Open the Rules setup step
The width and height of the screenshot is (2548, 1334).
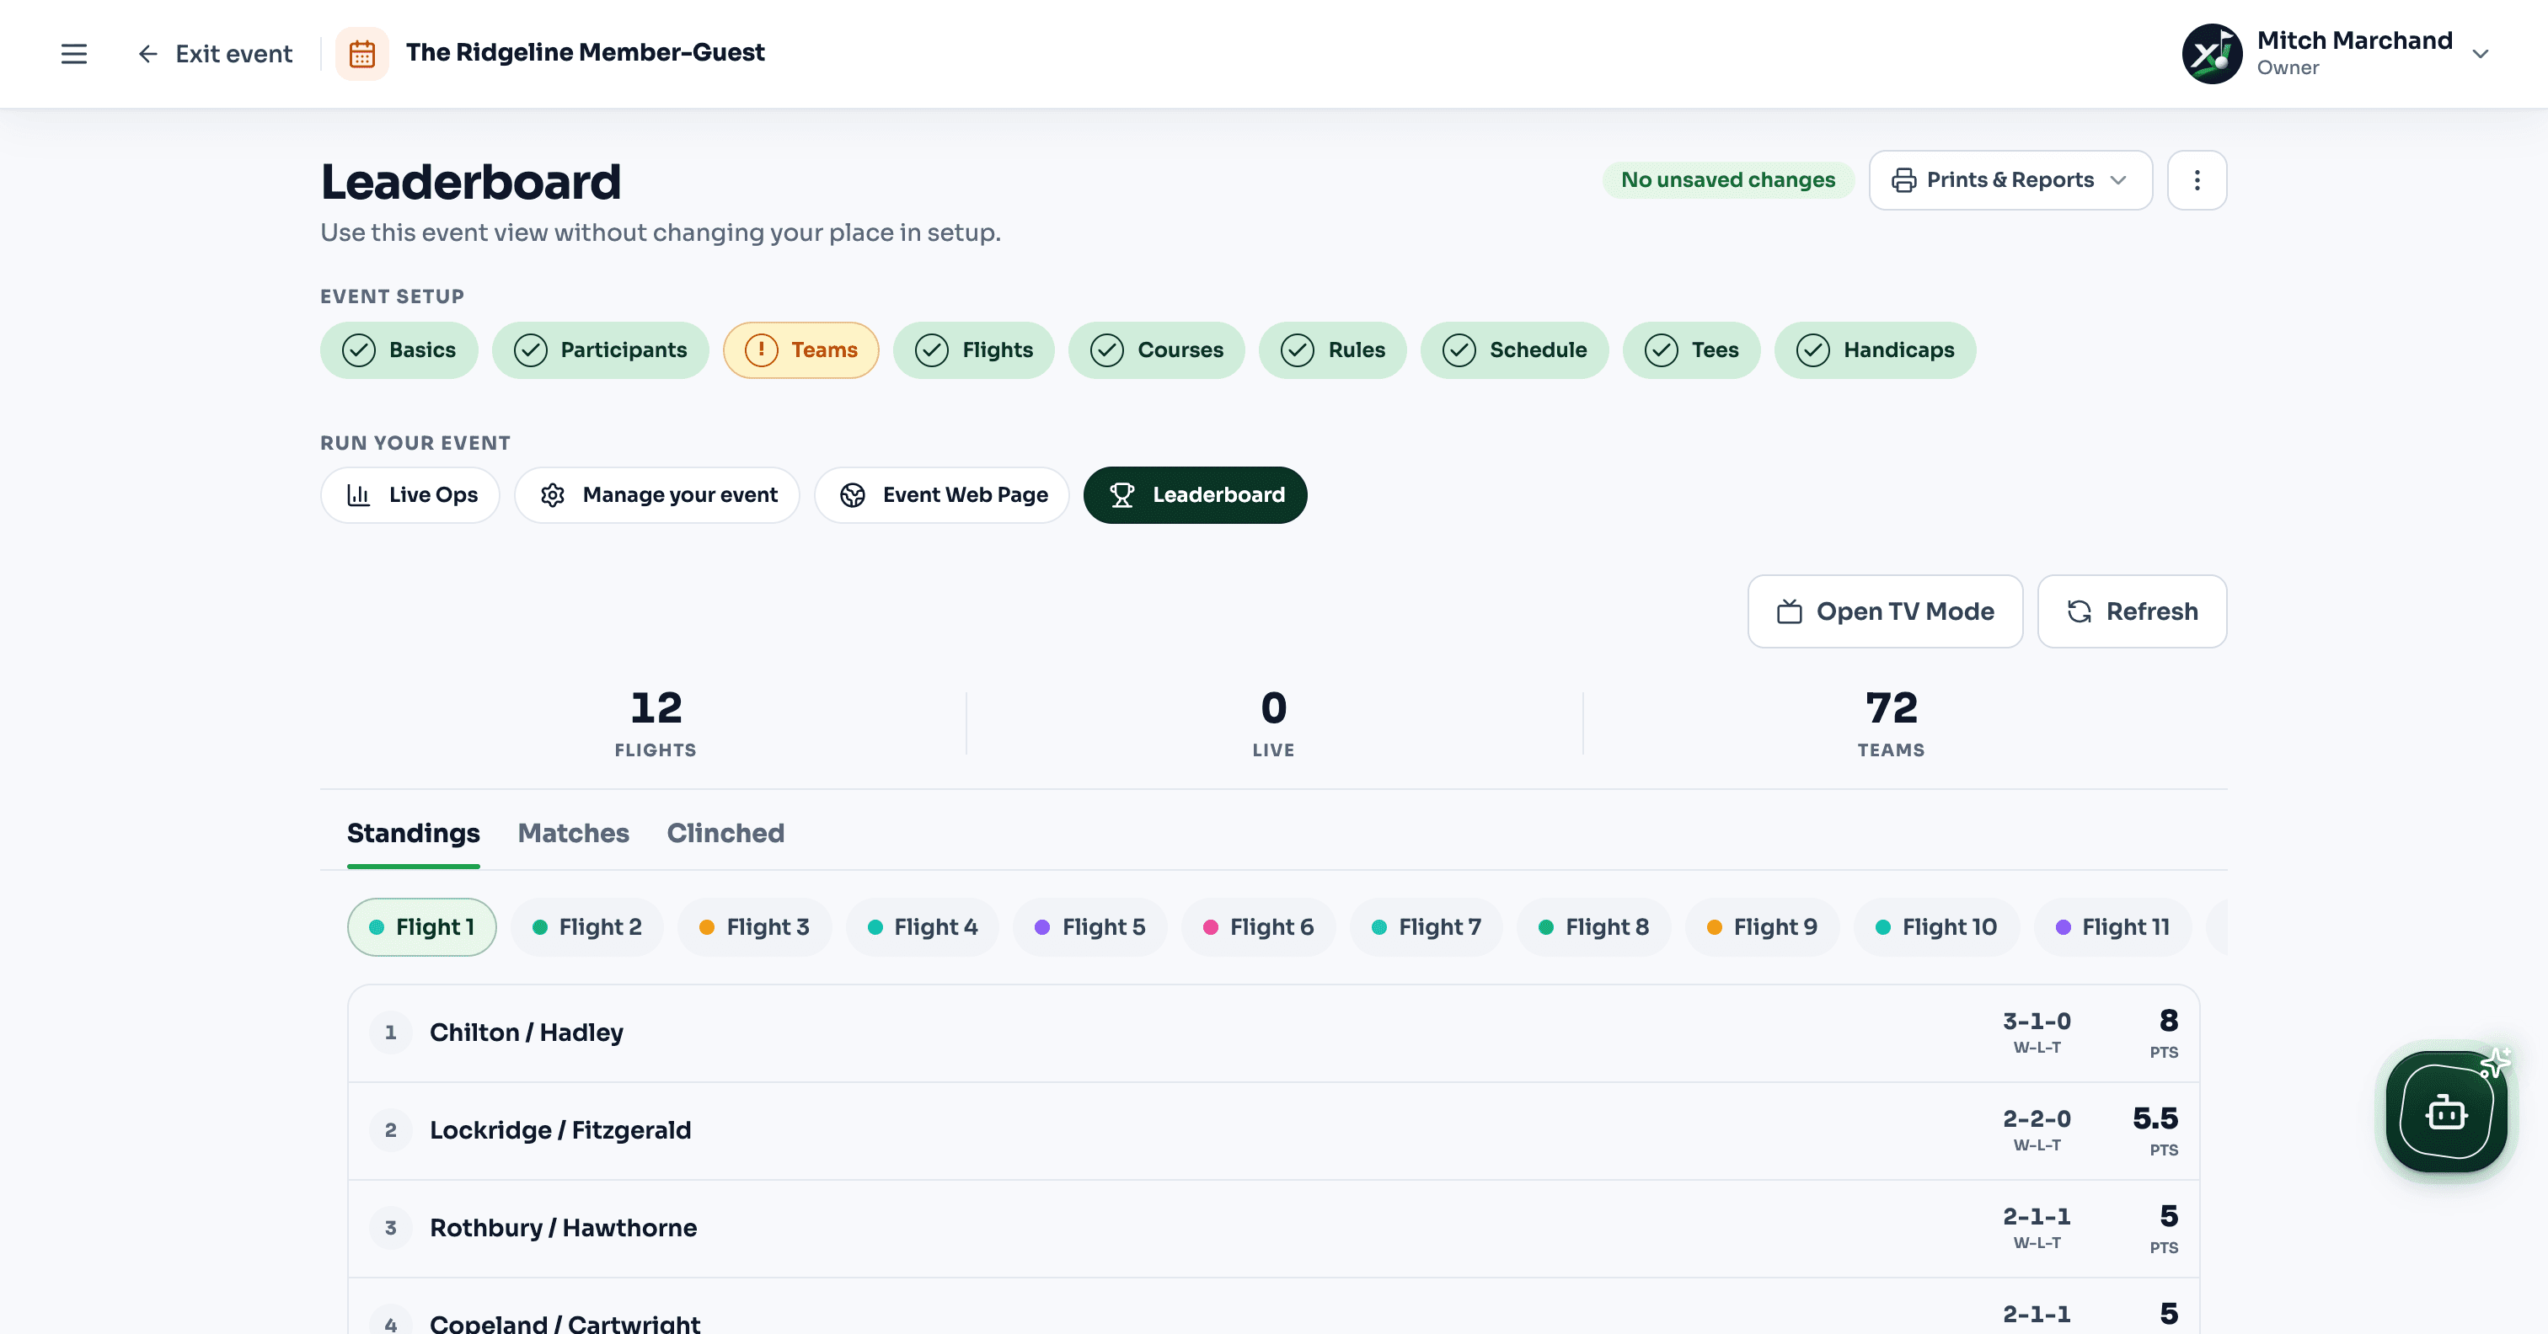(x=1332, y=350)
